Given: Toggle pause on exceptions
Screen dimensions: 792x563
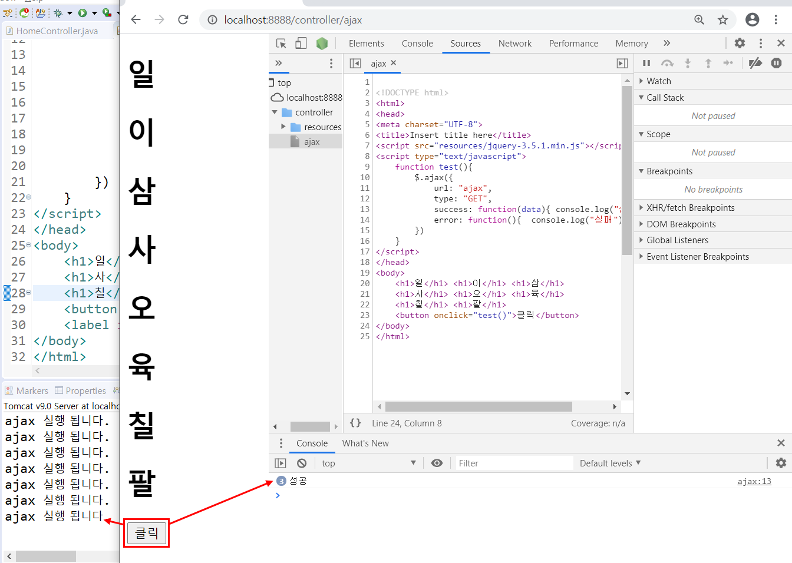Looking at the screenshot, I should 777,63.
